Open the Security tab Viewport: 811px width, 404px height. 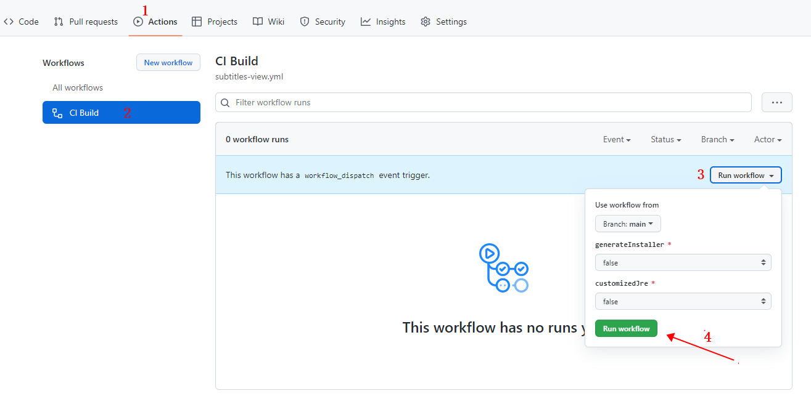pyautogui.click(x=322, y=22)
